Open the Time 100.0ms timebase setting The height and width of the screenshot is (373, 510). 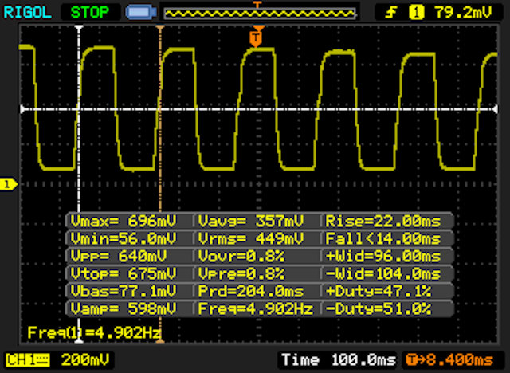coord(339,359)
